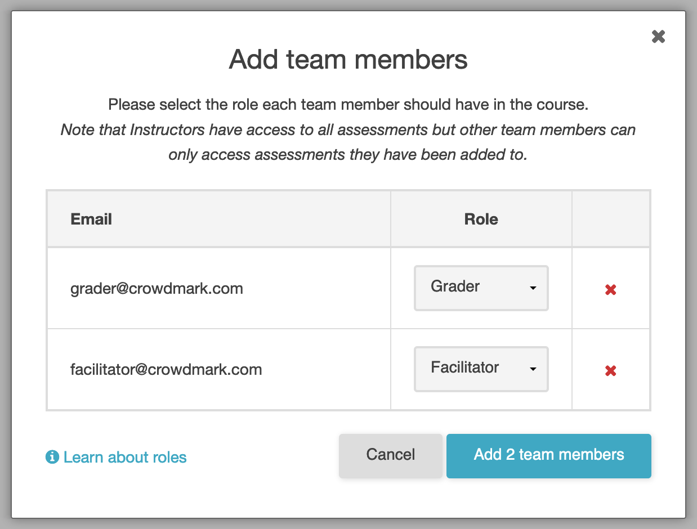
Task: Confirm with Add 2 team members button
Action: (x=549, y=455)
